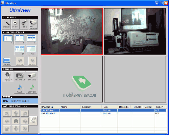
Task: Select camera row 192.168.0.42
Action: (x=103, y=114)
